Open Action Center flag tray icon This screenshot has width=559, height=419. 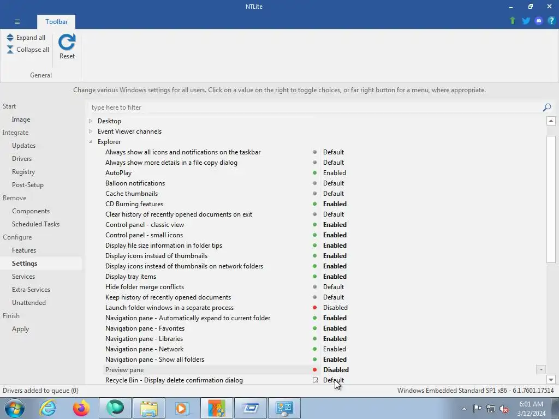[x=477, y=409]
